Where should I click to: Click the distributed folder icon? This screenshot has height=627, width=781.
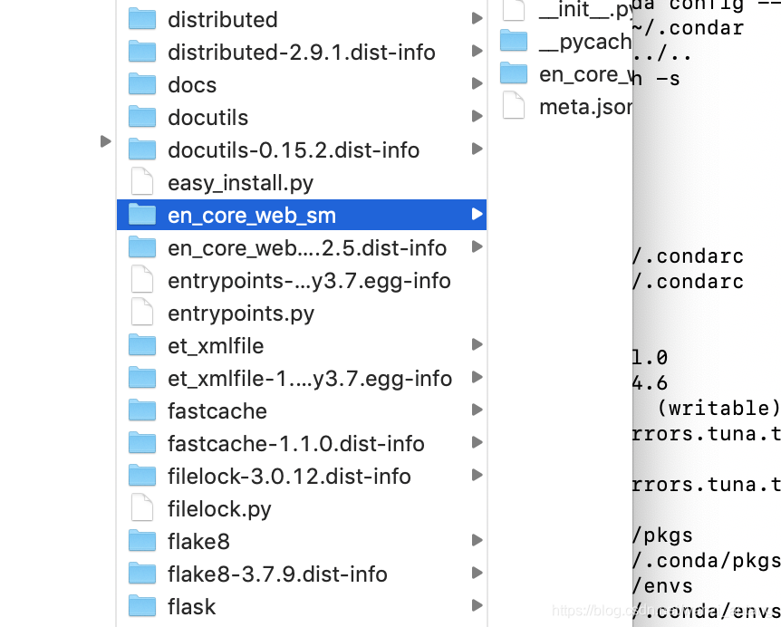point(142,19)
